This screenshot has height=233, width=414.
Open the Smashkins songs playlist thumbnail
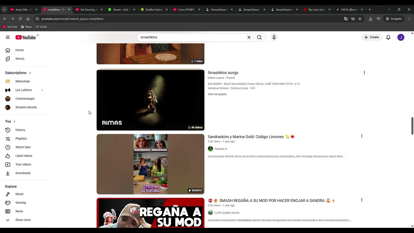150,100
